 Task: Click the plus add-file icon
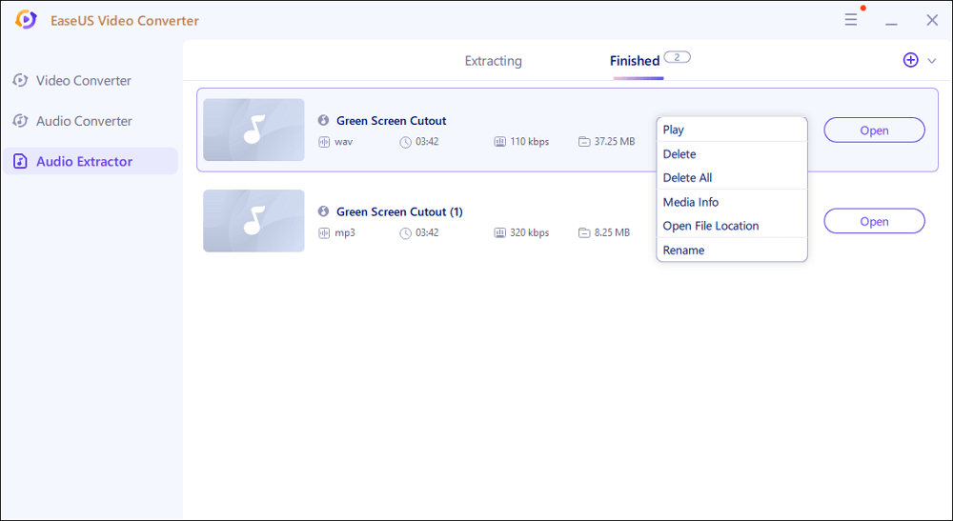click(910, 60)
